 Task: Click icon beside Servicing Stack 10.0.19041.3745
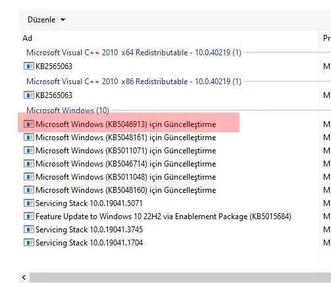point(29,230)
